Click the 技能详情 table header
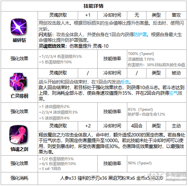The image size is (188, 186). [x=93, y=6]
